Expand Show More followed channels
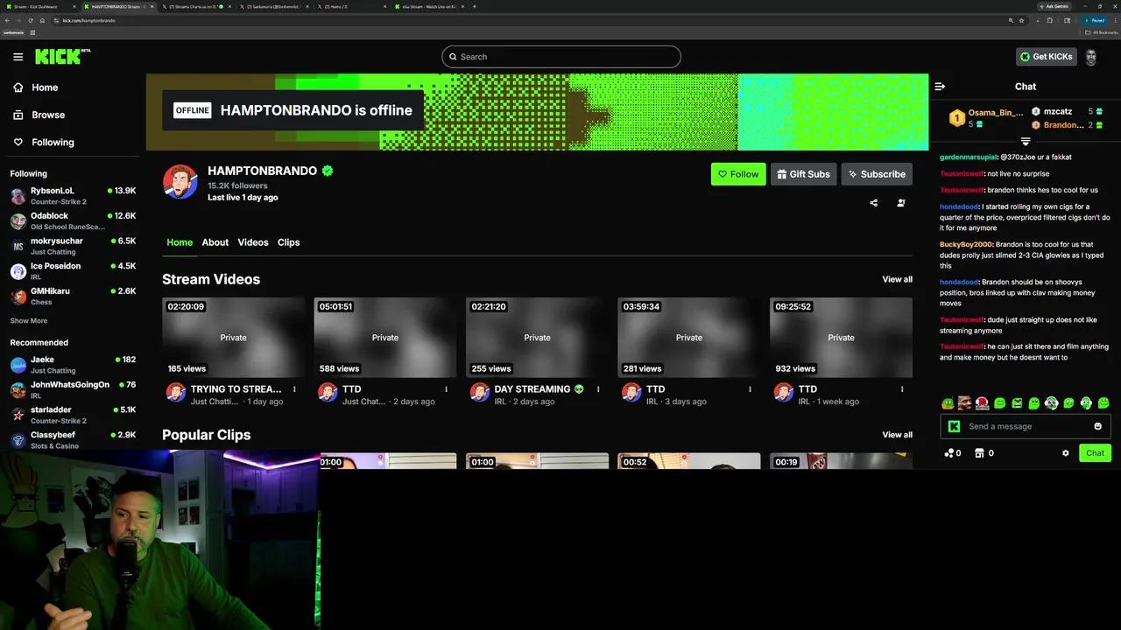1121x630 pixels. pos(29,321)
